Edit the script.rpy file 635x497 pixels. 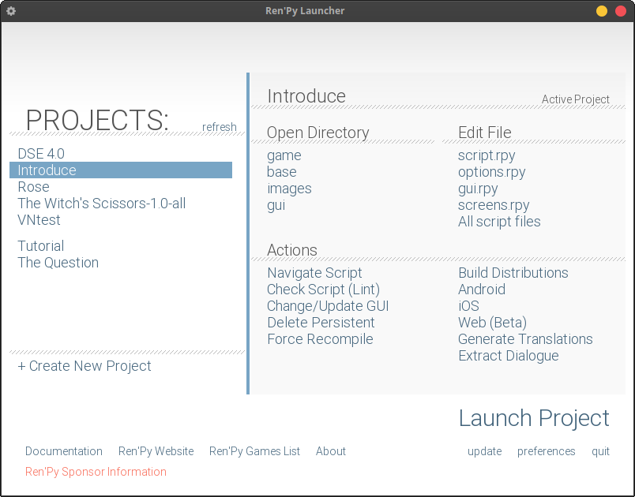486,155
